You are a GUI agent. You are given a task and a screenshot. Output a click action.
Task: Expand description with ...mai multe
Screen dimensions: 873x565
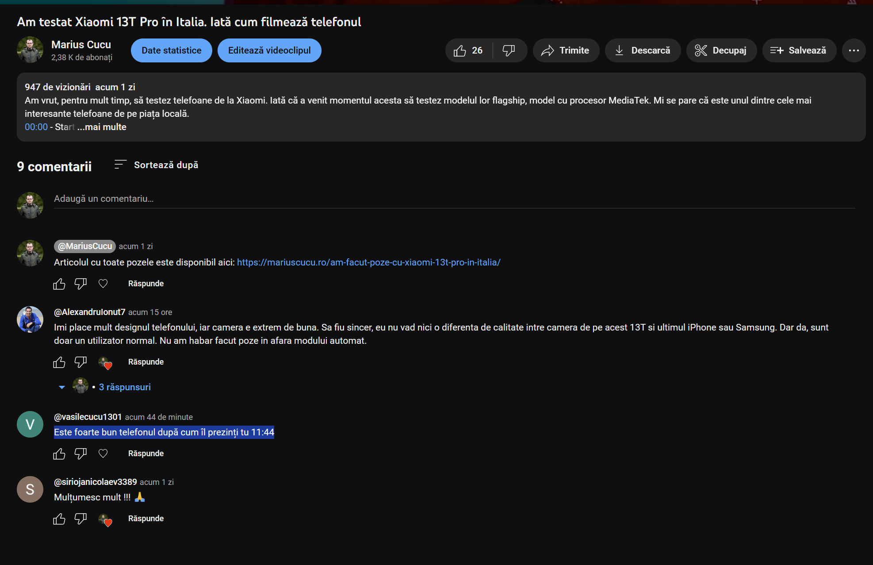[x=102, y=127]
